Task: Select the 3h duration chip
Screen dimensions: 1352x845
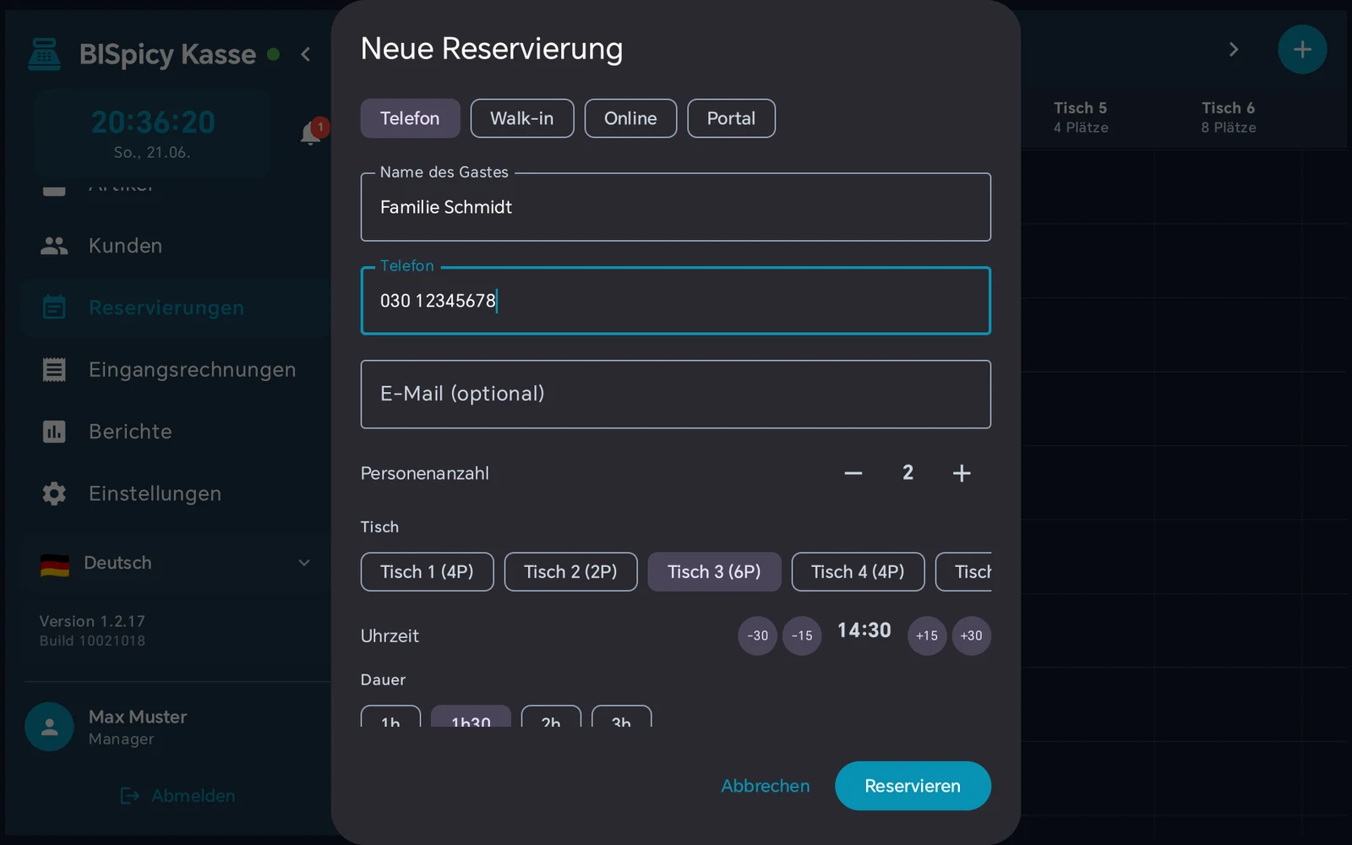Action: (x=621, y=717)
